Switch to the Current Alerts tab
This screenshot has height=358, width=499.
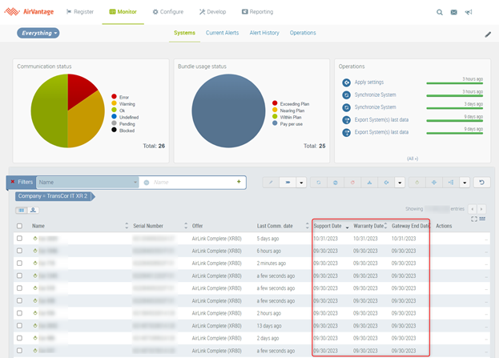pyautogui.click(x=222, y=33)
